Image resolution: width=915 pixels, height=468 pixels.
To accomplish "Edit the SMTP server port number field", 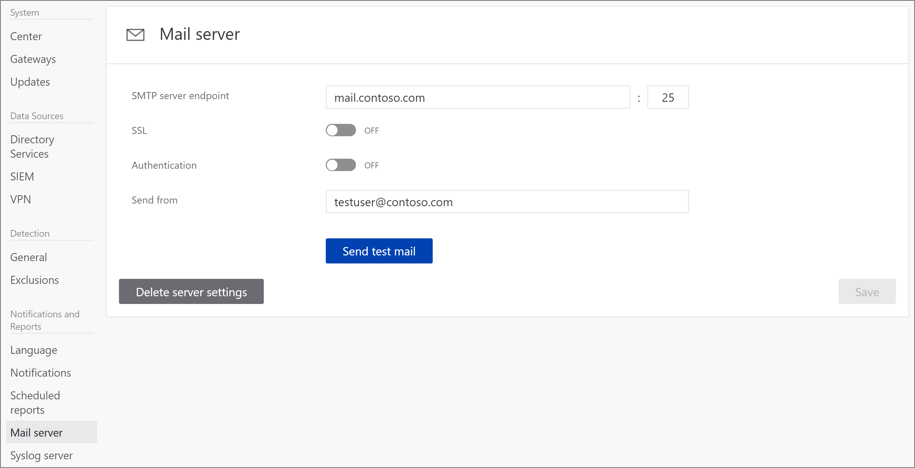I will point(668,97).
